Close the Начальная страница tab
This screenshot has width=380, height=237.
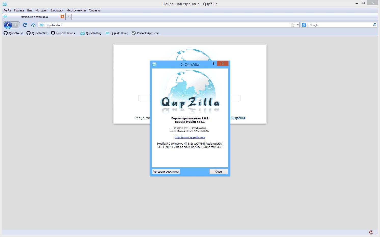[x=62, y=17]
